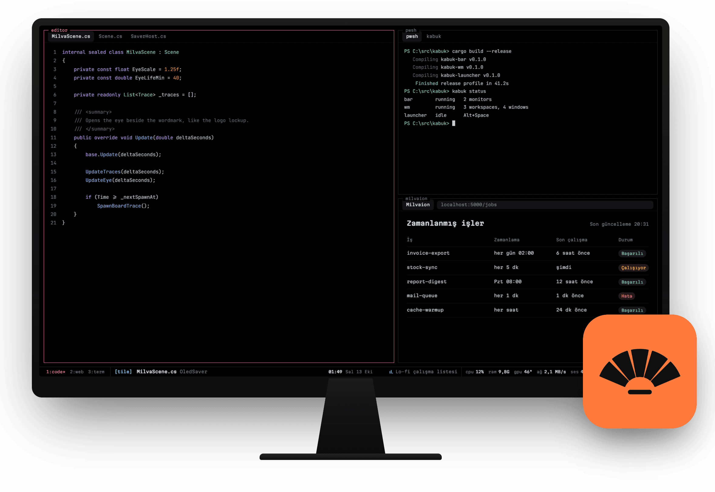715x492 pixels.
Task: Switch to the MilvaScene.cs editor tab
Action: tap(71, 36)
